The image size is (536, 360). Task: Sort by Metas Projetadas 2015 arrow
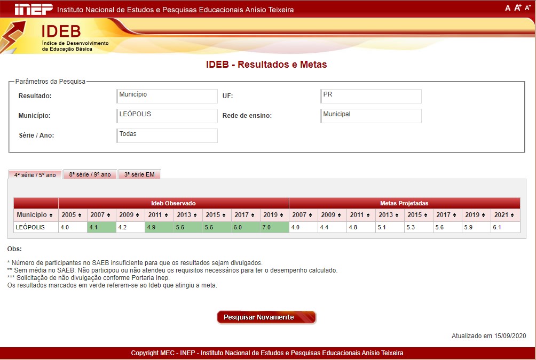425,215
